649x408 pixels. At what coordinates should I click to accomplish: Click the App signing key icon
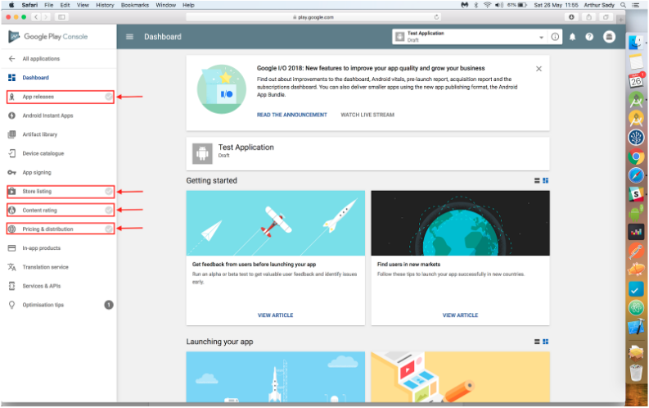click(11, 172)
